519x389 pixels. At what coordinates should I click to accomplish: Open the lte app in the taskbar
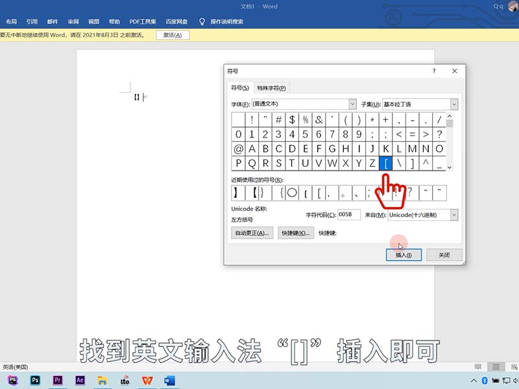coord(125,381)
